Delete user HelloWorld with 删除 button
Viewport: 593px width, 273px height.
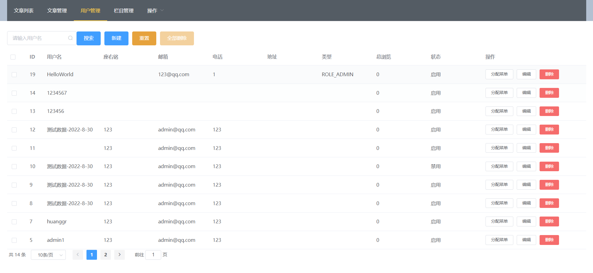coord(549,74)
